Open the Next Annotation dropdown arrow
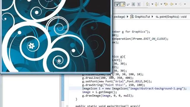 (x=152, y=4)
